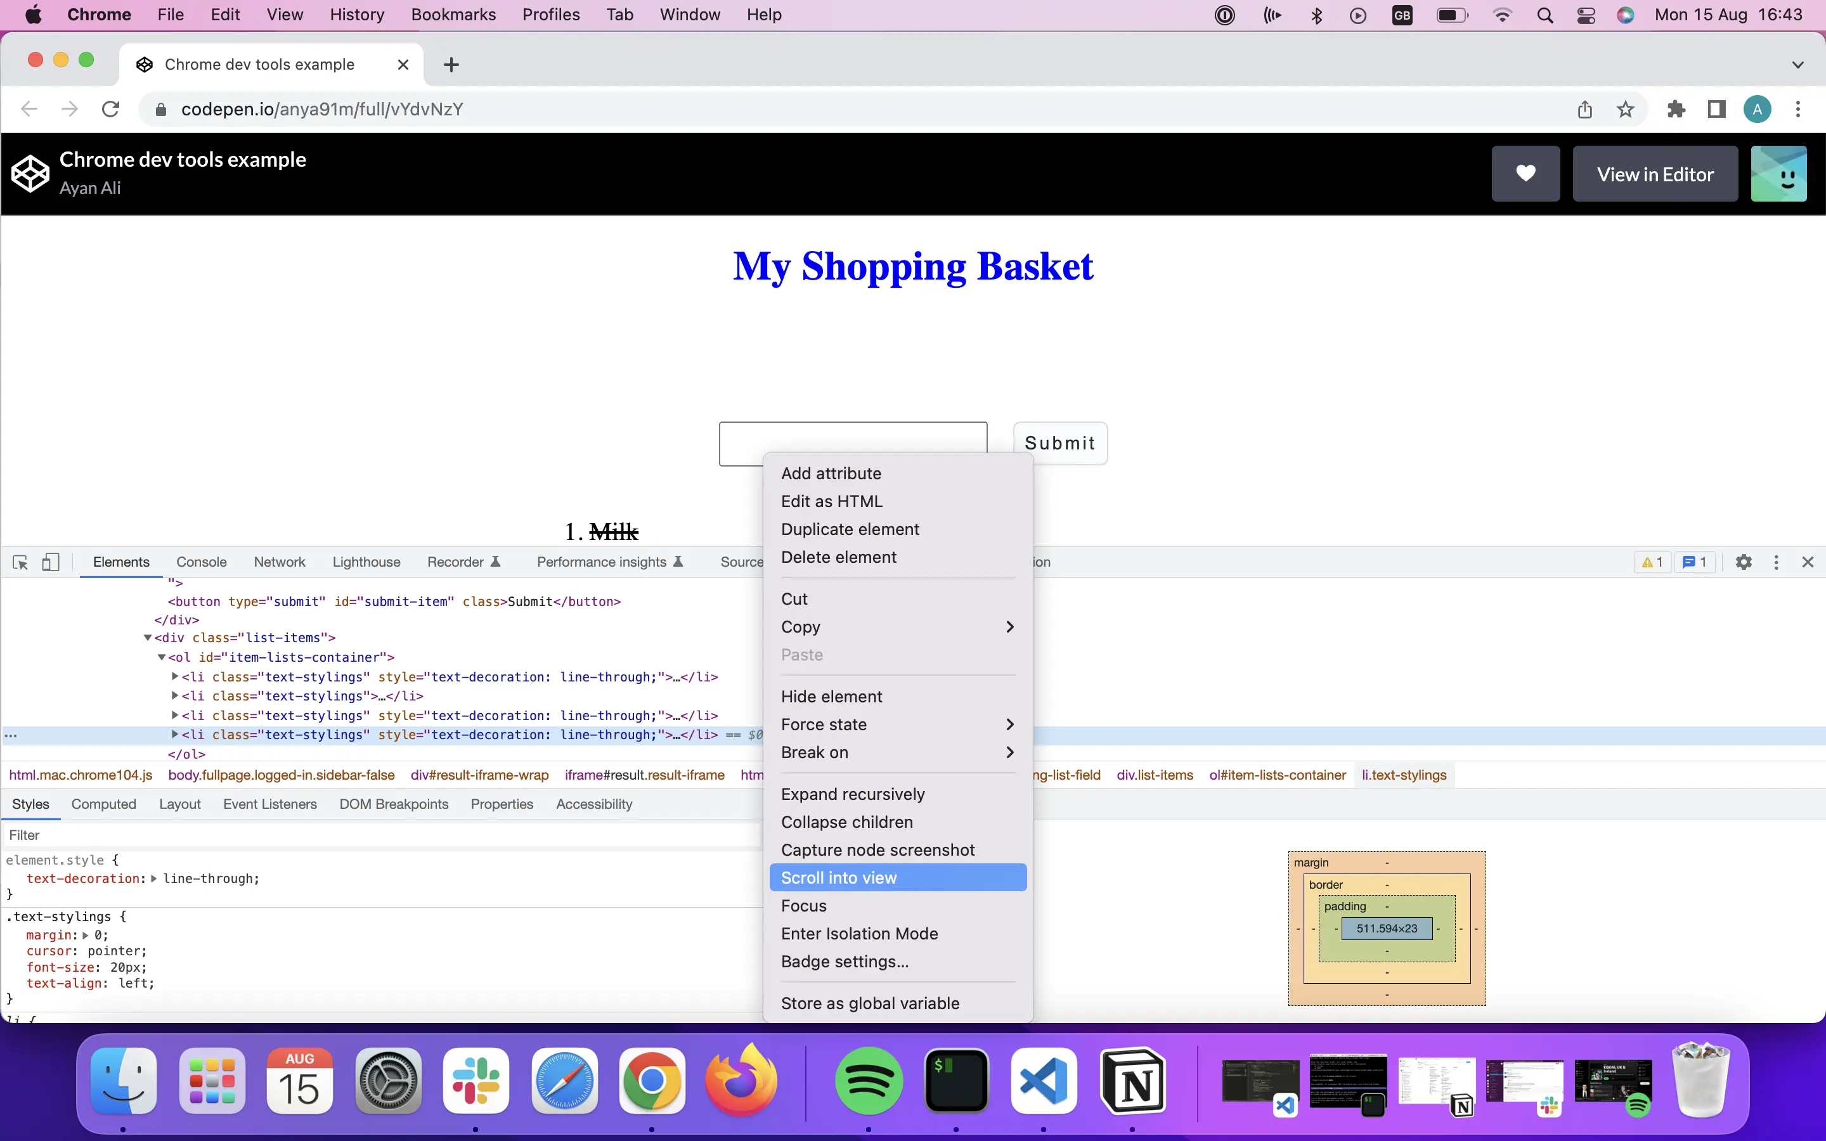Open Launchpad from the dock
Image resolution: width=1826 pixels, height=1141 pixels.
(x=212, y=1081)
